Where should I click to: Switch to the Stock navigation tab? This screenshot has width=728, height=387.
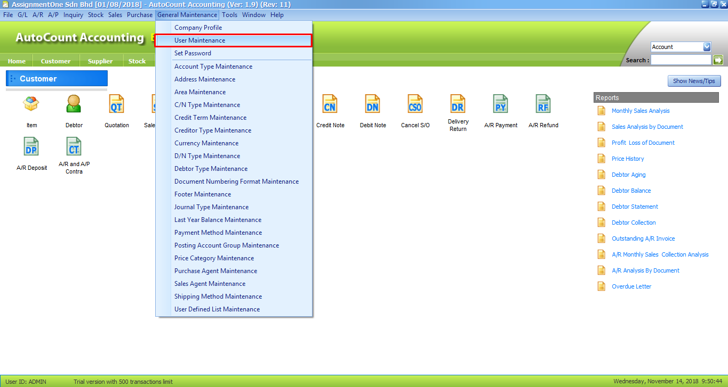137,61
